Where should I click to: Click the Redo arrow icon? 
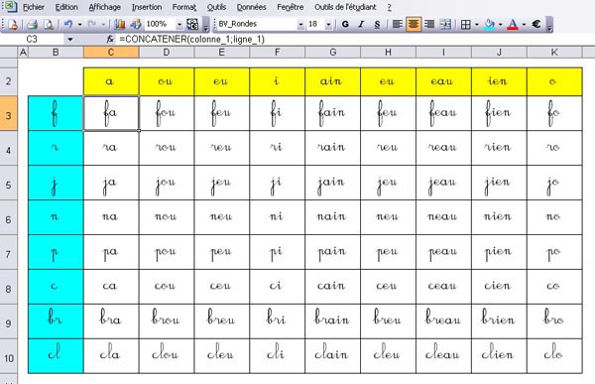point(91,24)
